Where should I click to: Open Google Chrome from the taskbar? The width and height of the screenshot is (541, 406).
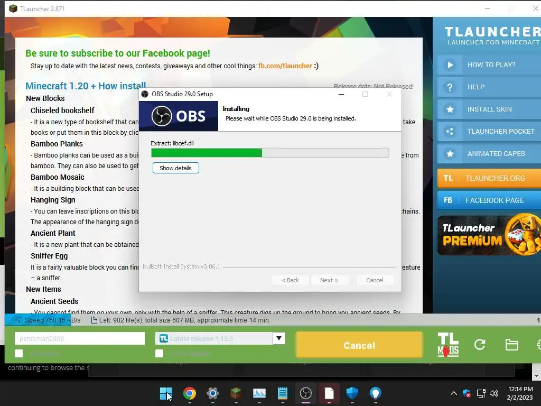190,393
